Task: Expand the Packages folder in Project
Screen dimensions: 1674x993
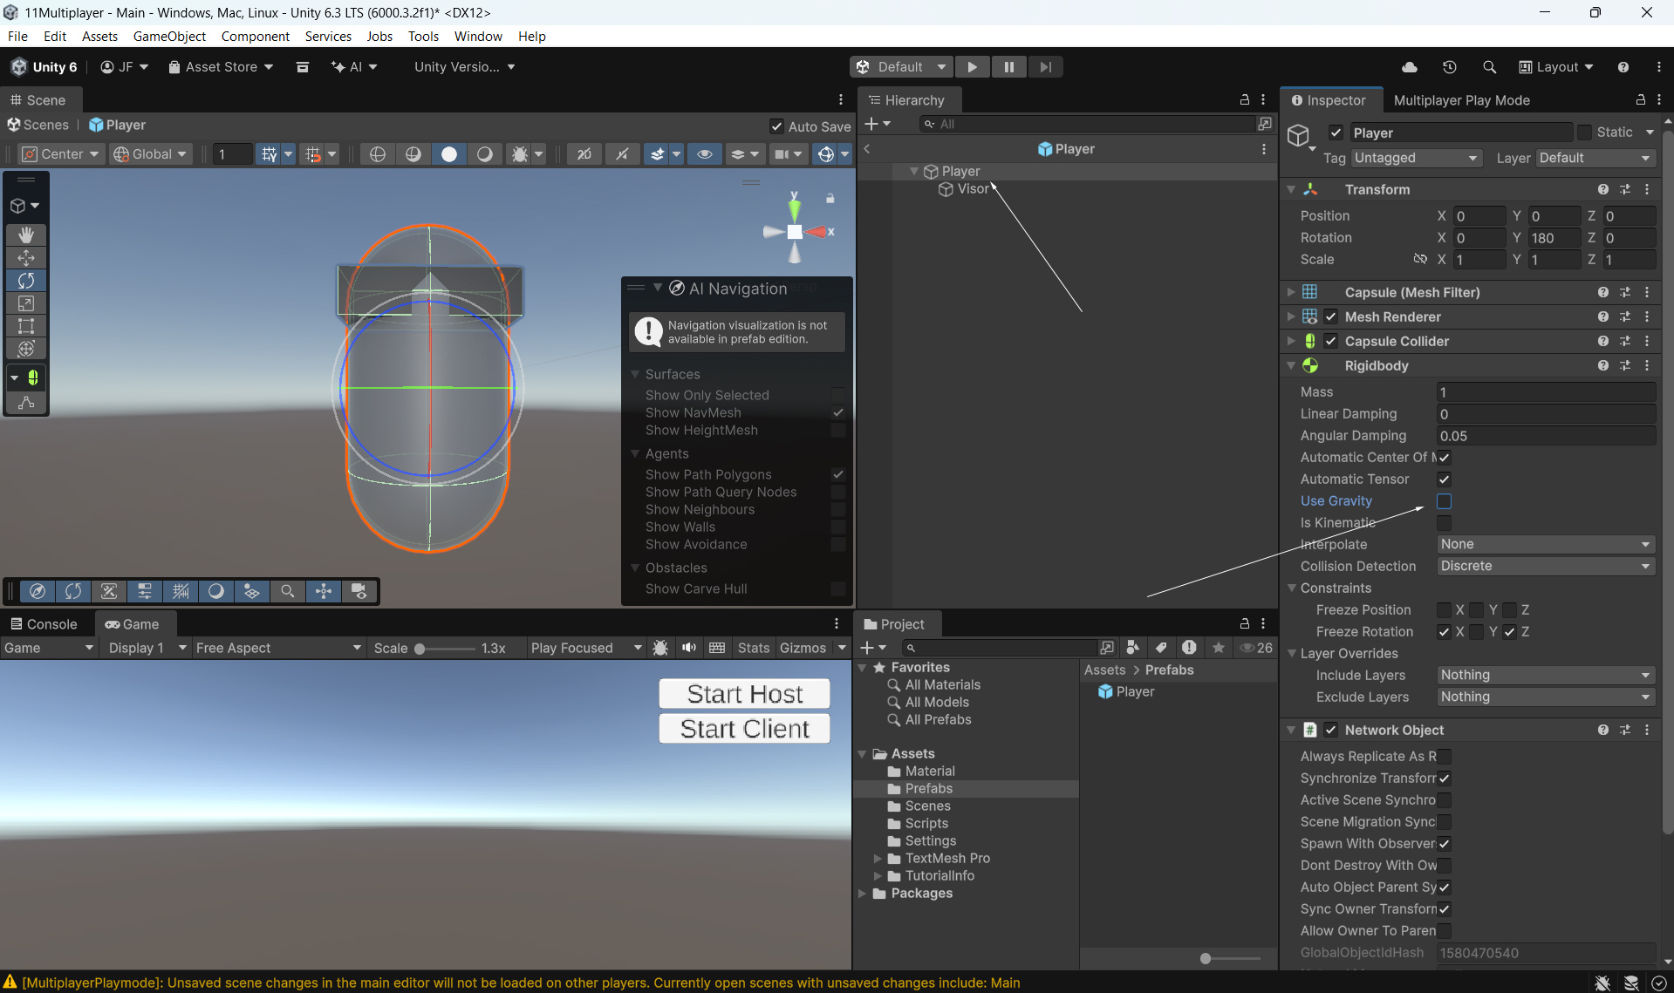Action: [862, 894]
